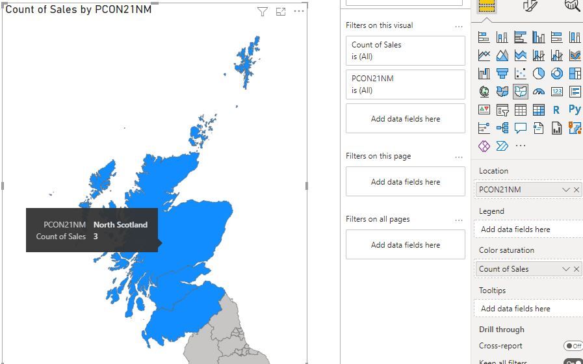Click the visual's filter funnel icon
This screenshot has height=364, width=583.
(263, 12)
